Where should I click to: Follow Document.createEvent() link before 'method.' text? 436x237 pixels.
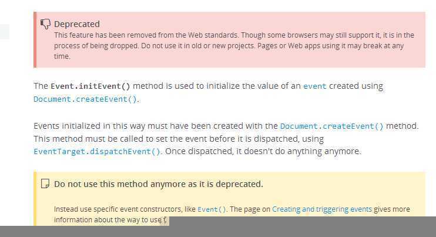point(332,126)
